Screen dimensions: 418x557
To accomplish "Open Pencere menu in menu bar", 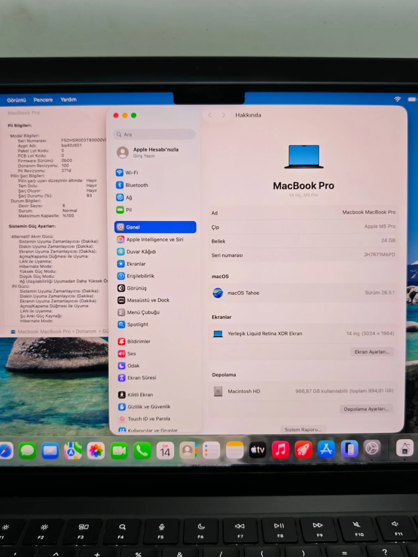I will coord(43,100).
